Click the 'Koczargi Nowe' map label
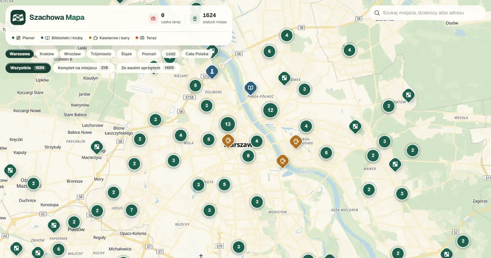 point(27,111)
